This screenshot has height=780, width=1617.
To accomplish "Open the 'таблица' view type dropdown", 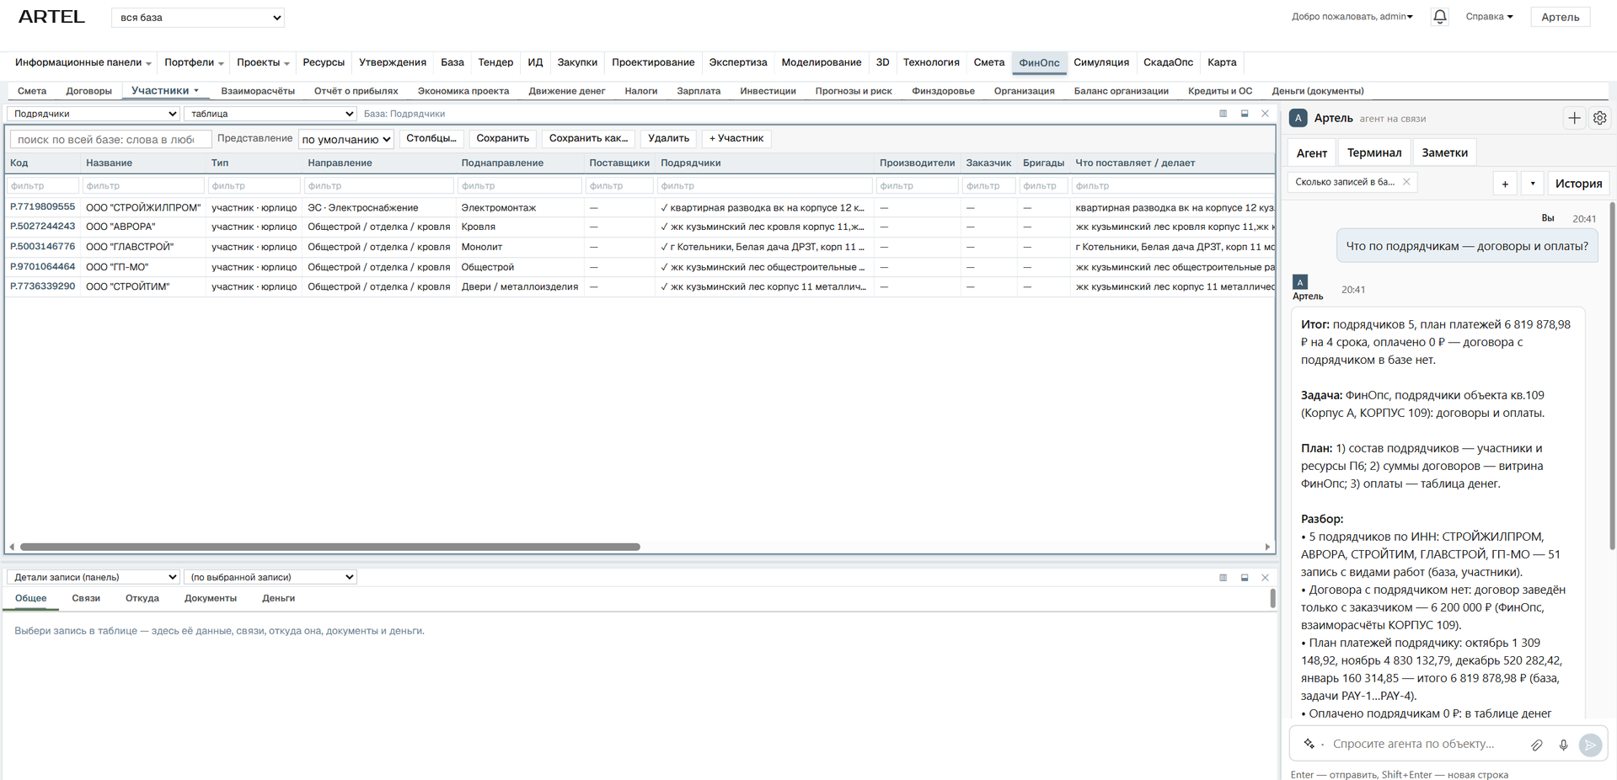I will [x=270, y=114].
